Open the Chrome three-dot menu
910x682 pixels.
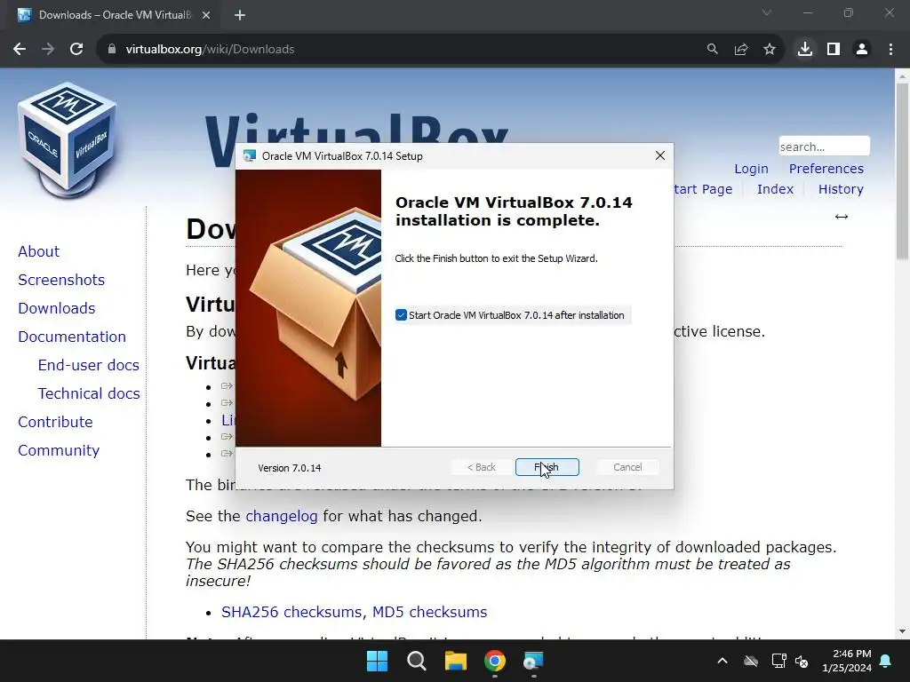pyautogui.click(x=890, y=50)
